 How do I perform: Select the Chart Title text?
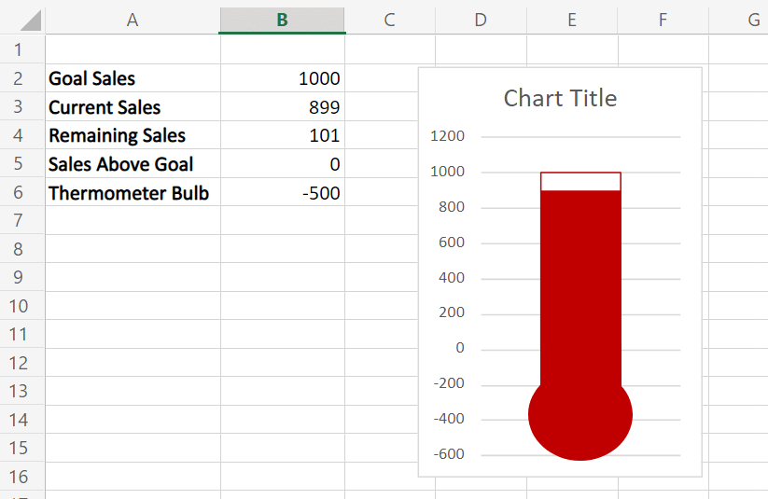click(x=560, y=98)
